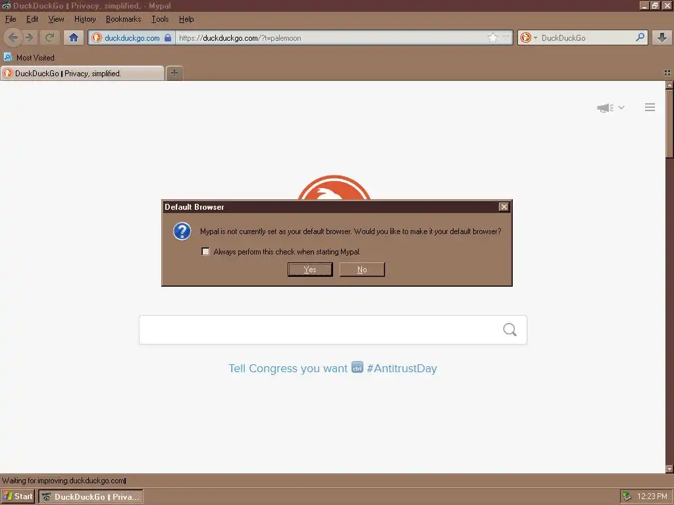This screenshot has width=674, height=505.
Task: Click the padlock security icon
Action: click(168, 37)
